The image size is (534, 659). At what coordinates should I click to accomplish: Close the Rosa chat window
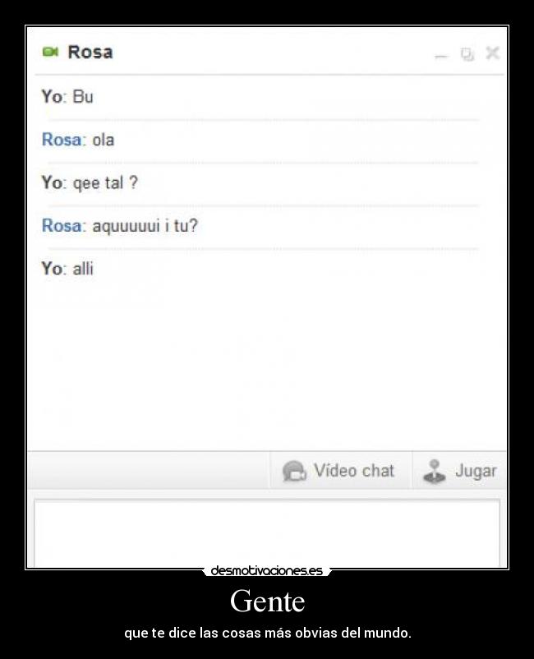(493, 53)
